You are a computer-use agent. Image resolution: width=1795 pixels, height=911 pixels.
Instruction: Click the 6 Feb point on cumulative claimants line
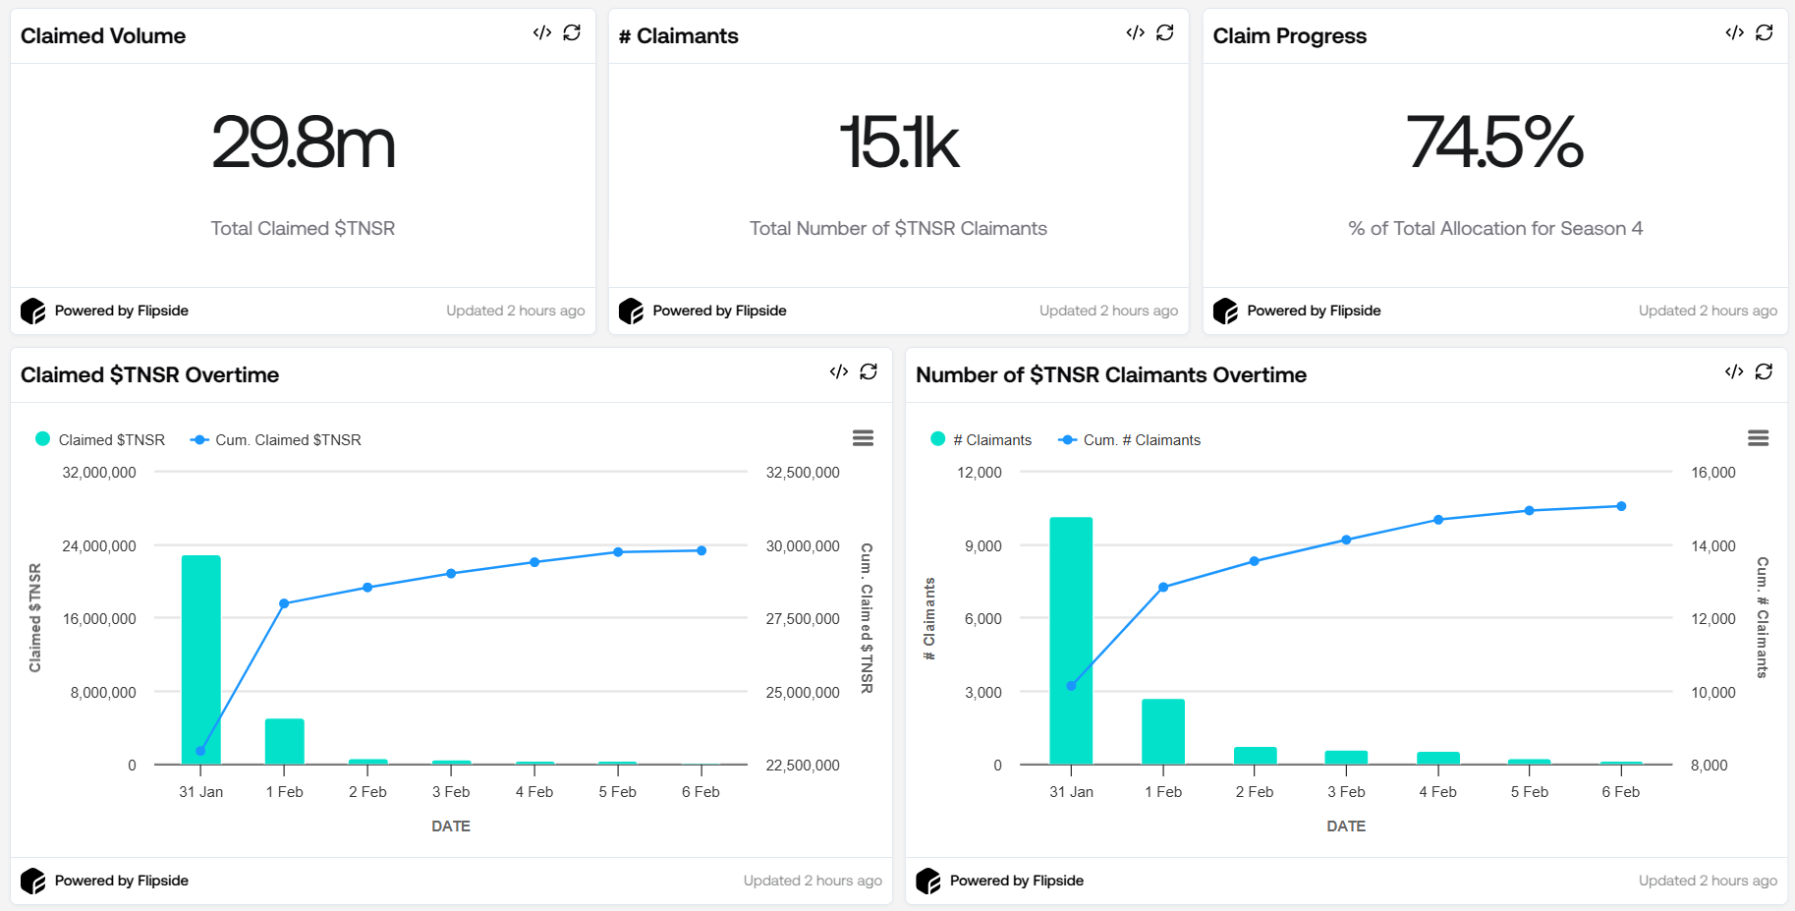click(1620, 507)
